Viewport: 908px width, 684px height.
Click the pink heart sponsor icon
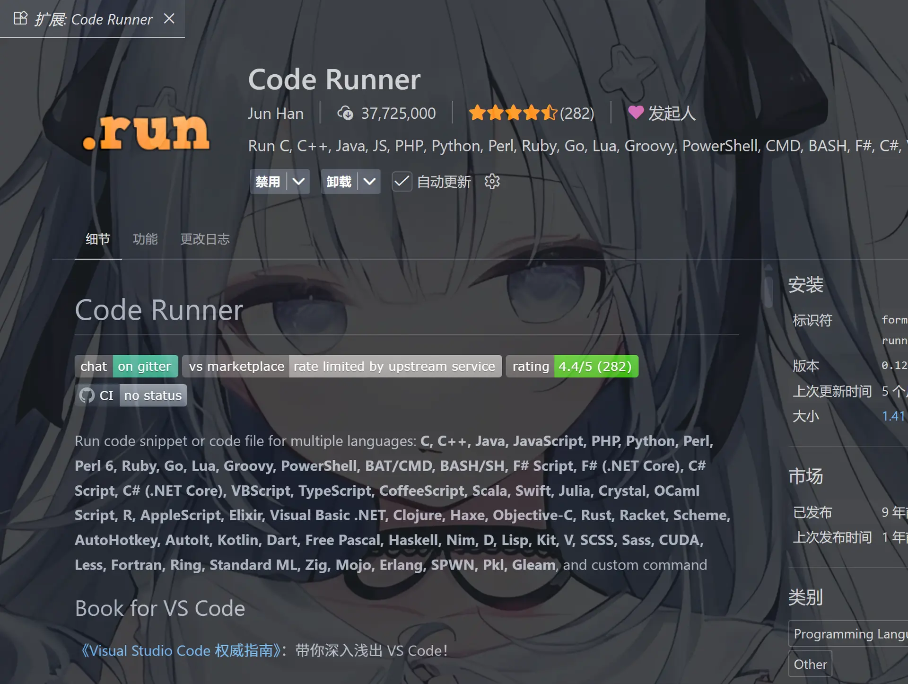point(636,113)
